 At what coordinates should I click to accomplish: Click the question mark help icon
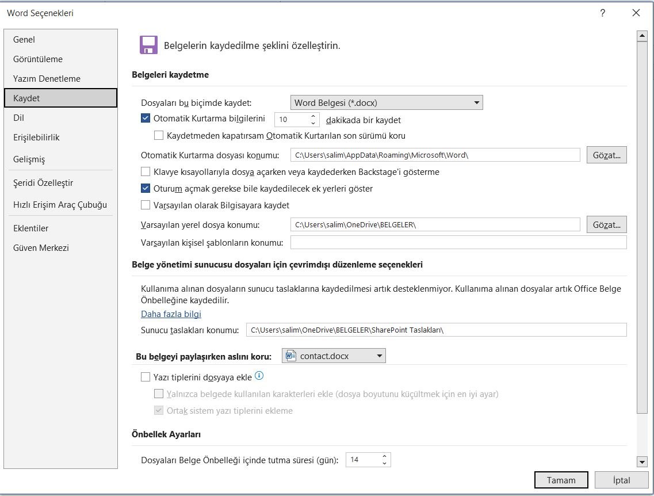click(602, 13)
